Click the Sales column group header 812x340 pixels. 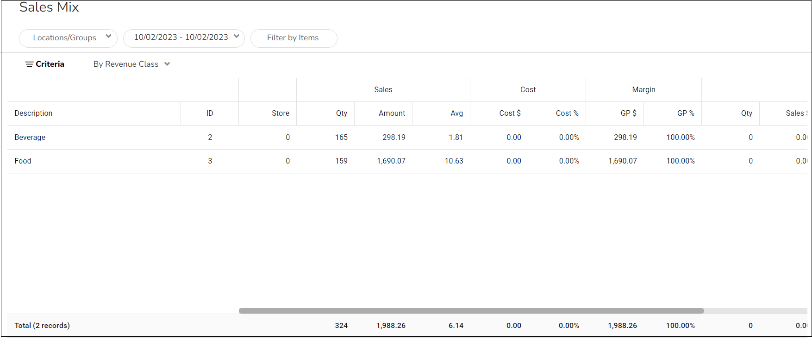pos(383,90)
